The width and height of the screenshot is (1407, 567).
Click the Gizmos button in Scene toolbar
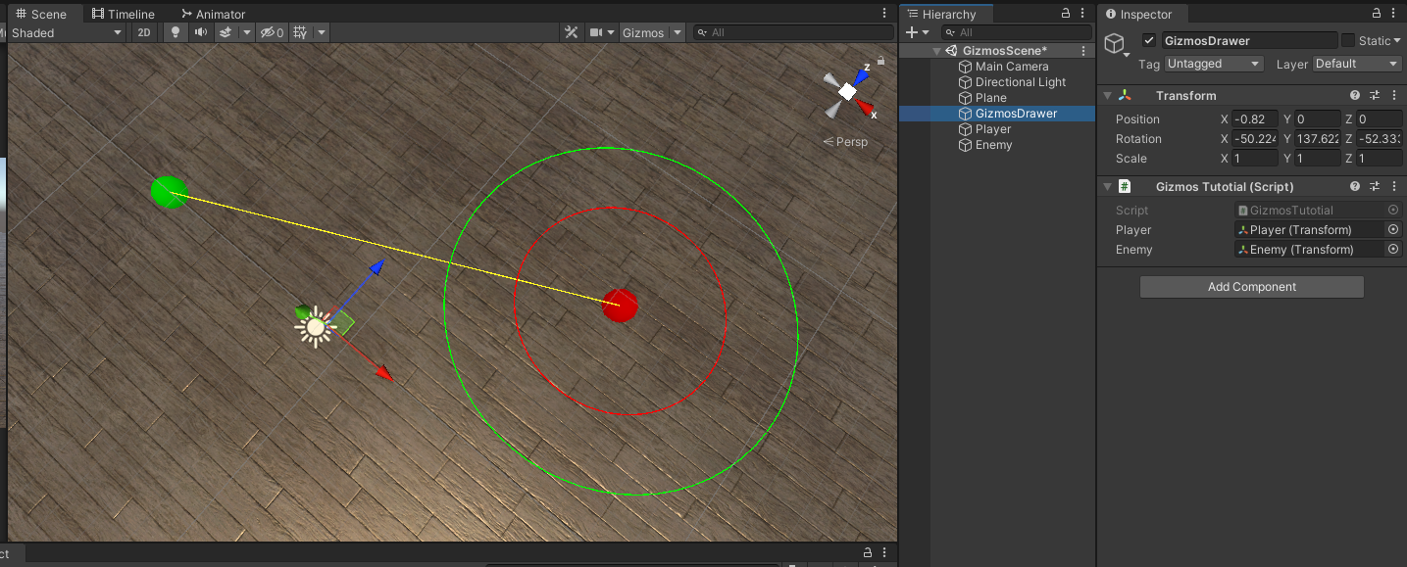pos(643,32)
